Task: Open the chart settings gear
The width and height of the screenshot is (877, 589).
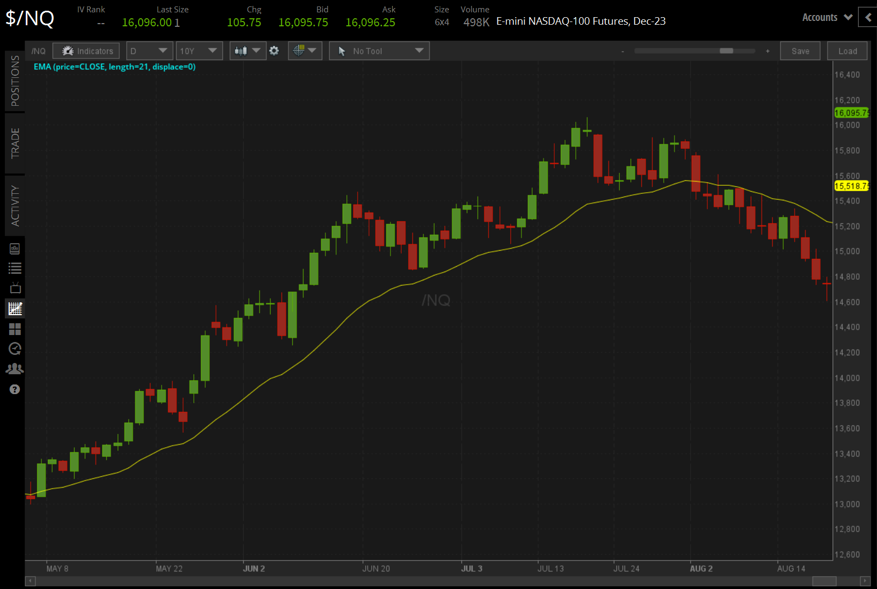Action: pyautogui.click(x=274, y=50)
